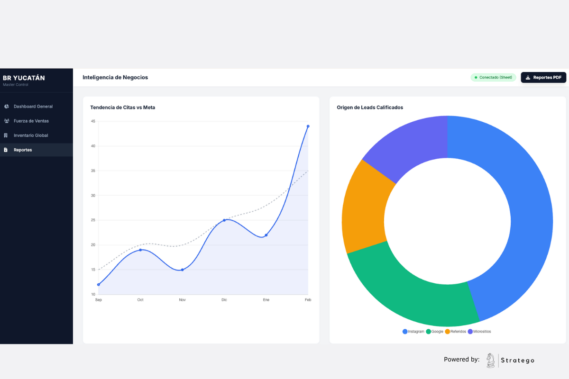Screen dimensions: 569x379
Task: Open the Dashboard General menu item
Action: tap(37, 107)
